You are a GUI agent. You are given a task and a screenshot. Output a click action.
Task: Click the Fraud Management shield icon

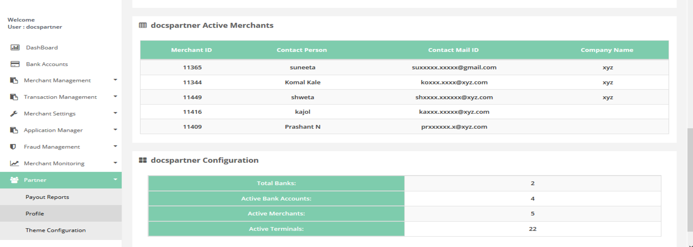pyautogui.click(x=13, y=147)
